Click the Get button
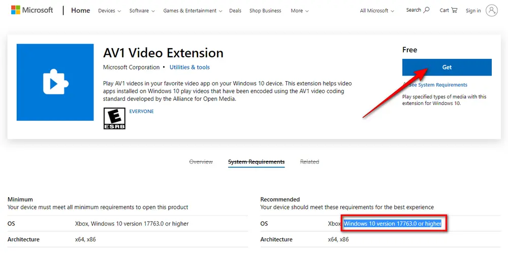 [x=447, y=67]
